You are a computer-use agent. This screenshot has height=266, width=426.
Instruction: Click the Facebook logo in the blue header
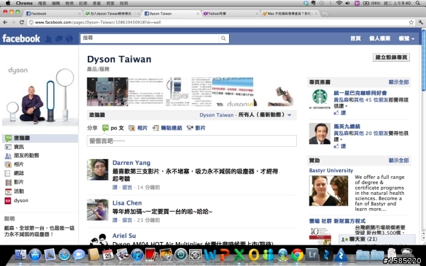21,39
